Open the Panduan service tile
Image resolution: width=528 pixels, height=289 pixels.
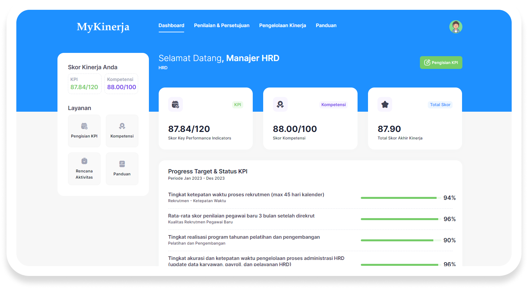tap(122, 169)
